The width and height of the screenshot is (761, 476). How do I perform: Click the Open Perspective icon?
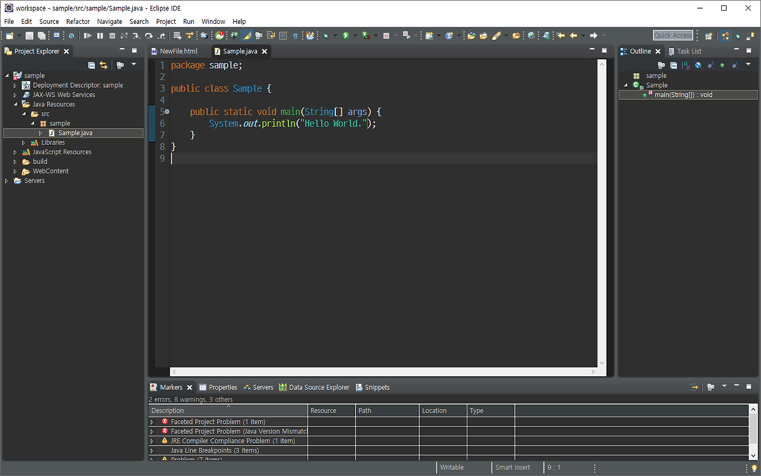coord(709,36)
